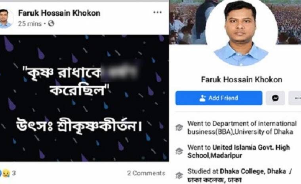This screenshot has width=301, height=184.
Task: Open the profile's more options ellipsis button
Action: coord(295,98)
